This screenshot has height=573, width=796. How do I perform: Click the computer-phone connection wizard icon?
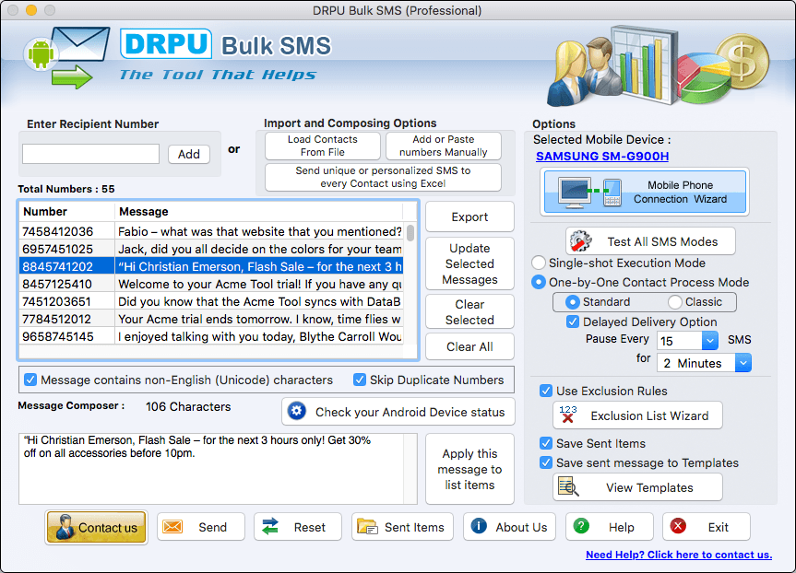pos(589,193)
